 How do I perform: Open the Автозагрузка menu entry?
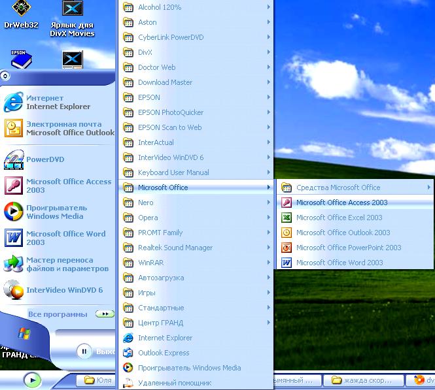[196, 278]
